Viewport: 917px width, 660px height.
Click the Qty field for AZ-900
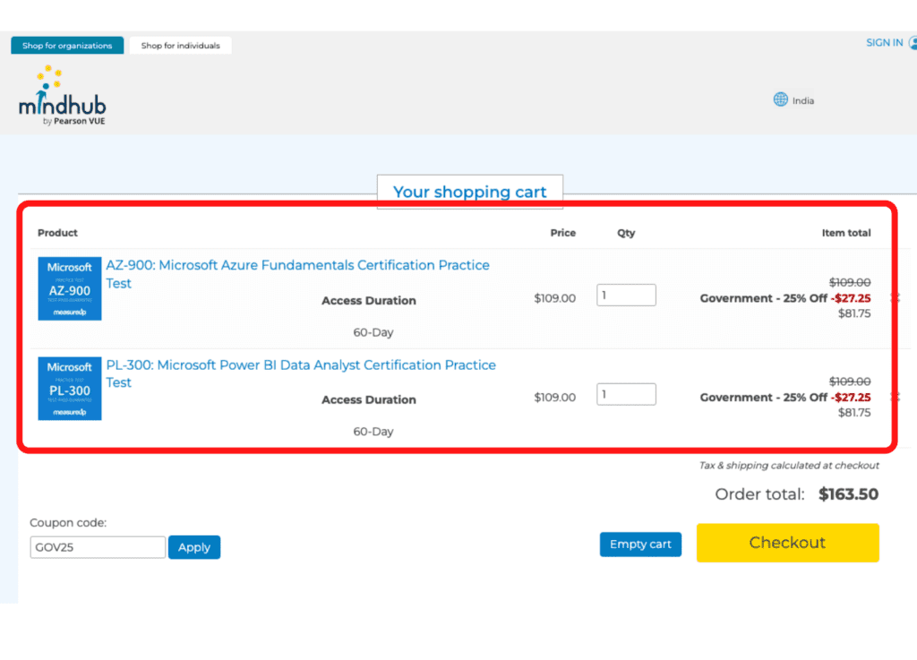[x=625, y=294]
